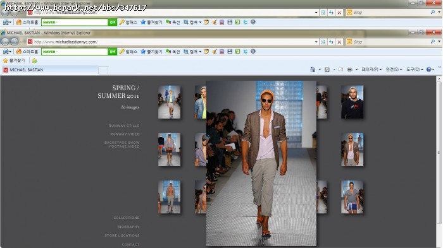Open 스마트홈 on front window Naver toolbar

click(x=27, y=52)
